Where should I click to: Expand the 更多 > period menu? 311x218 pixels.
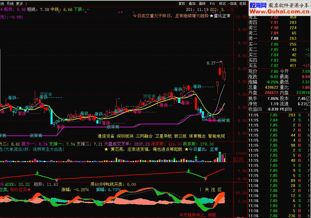pyautogui.click(x=21, y=4)
